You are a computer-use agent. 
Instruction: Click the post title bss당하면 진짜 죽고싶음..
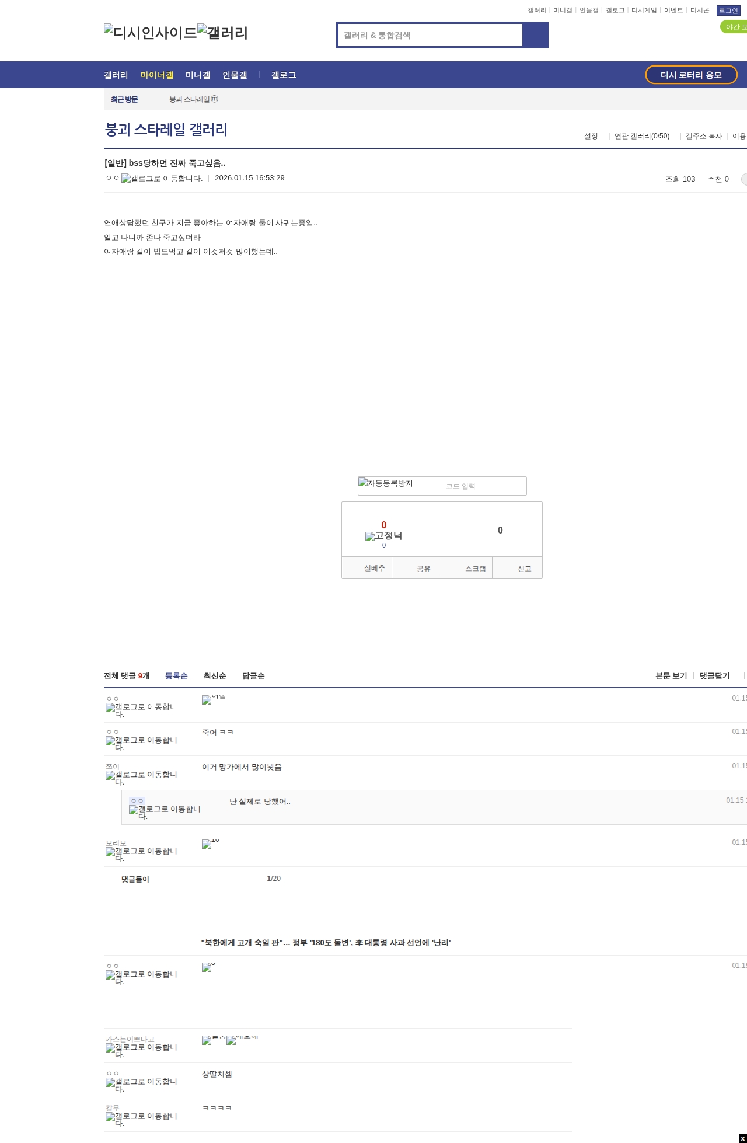coord(165,163)
